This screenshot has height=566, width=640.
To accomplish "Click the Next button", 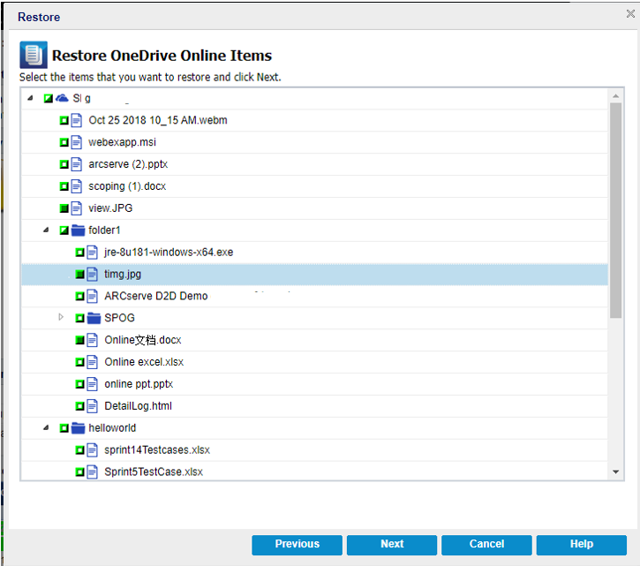I will pyautogui.click(x=392, y=545).
